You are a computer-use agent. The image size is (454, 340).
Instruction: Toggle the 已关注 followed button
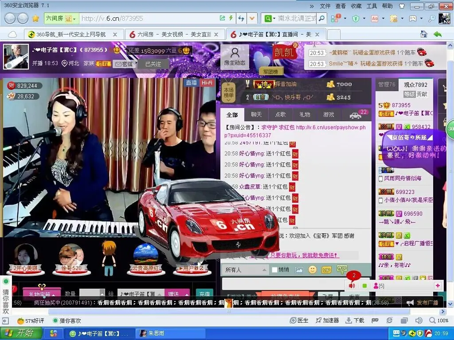click(x=153, y=64)
